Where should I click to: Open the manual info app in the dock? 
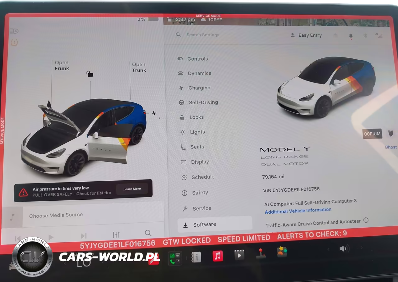click(196, 257)
